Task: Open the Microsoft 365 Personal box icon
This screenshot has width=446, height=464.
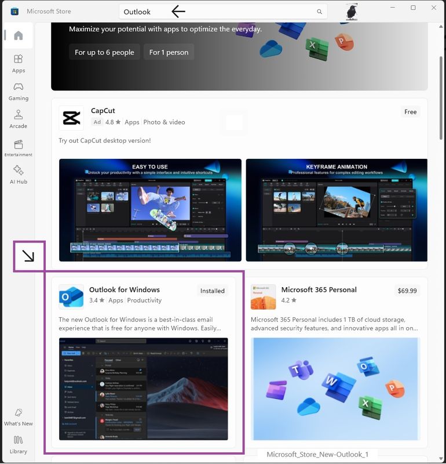Action: 263,297
